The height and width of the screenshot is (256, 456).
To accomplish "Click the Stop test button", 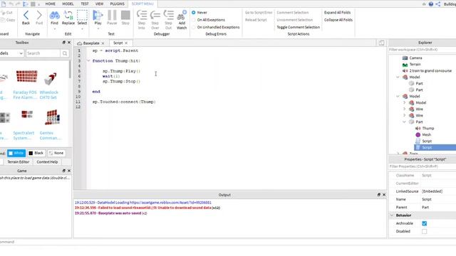I will point(125,15).
